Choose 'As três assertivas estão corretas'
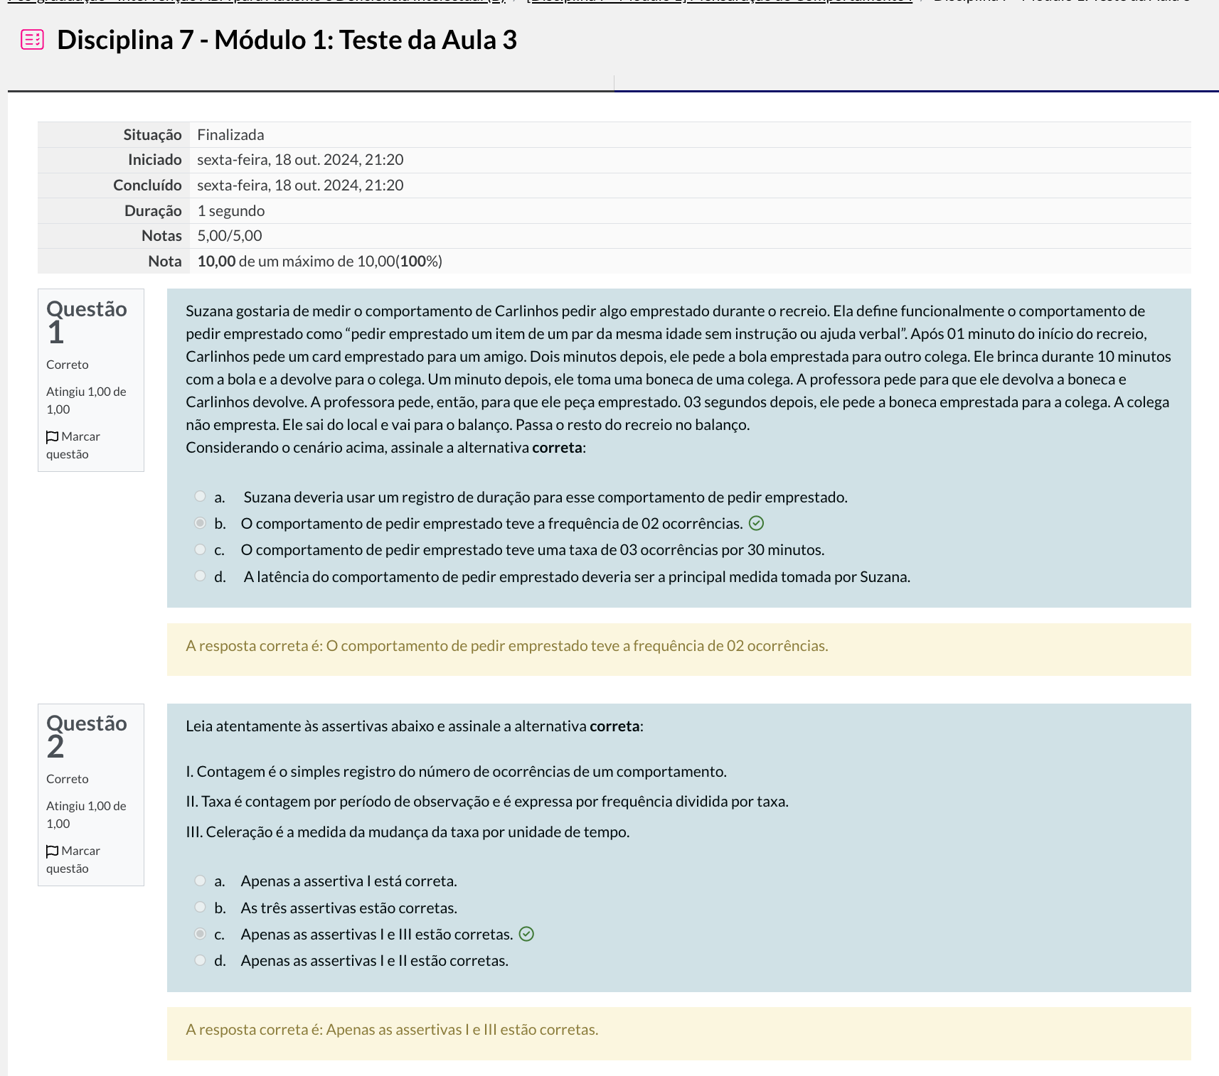Screen dimensions: 1219x1076 [200, 907]
